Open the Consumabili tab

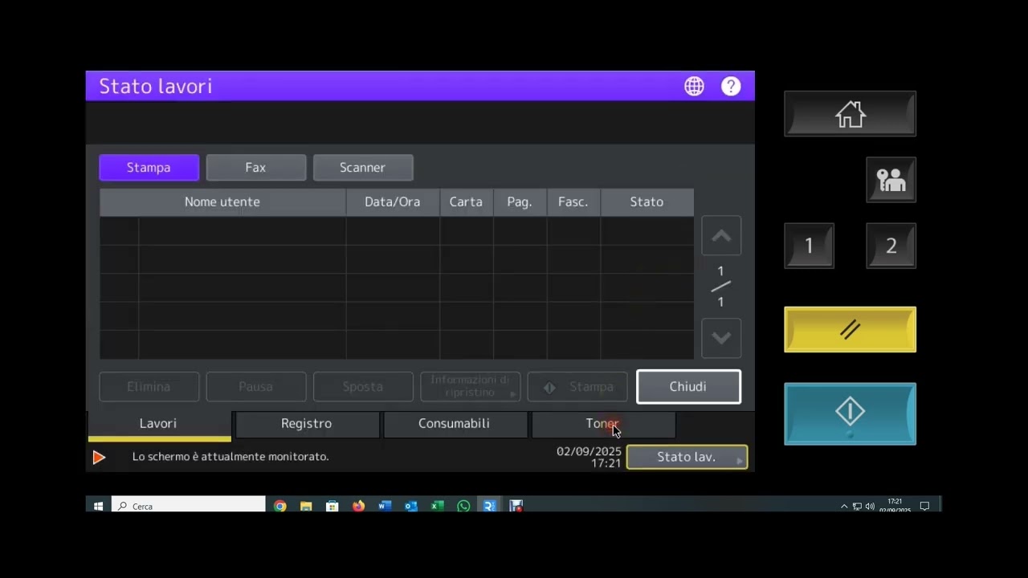[x=454, y=424]
